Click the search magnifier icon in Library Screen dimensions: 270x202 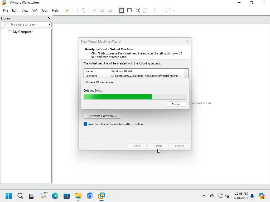pos(6,24)
